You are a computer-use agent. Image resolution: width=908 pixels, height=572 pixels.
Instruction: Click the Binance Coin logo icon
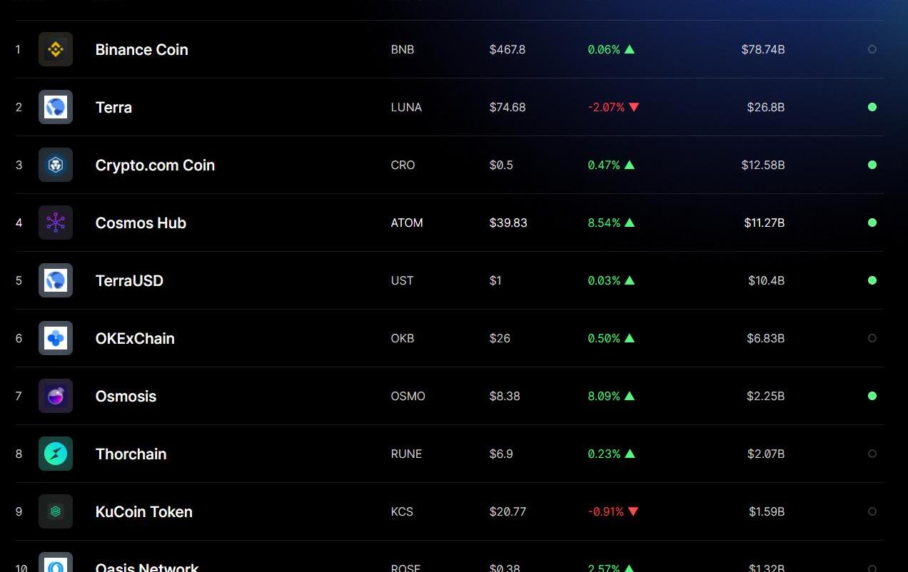56,49
